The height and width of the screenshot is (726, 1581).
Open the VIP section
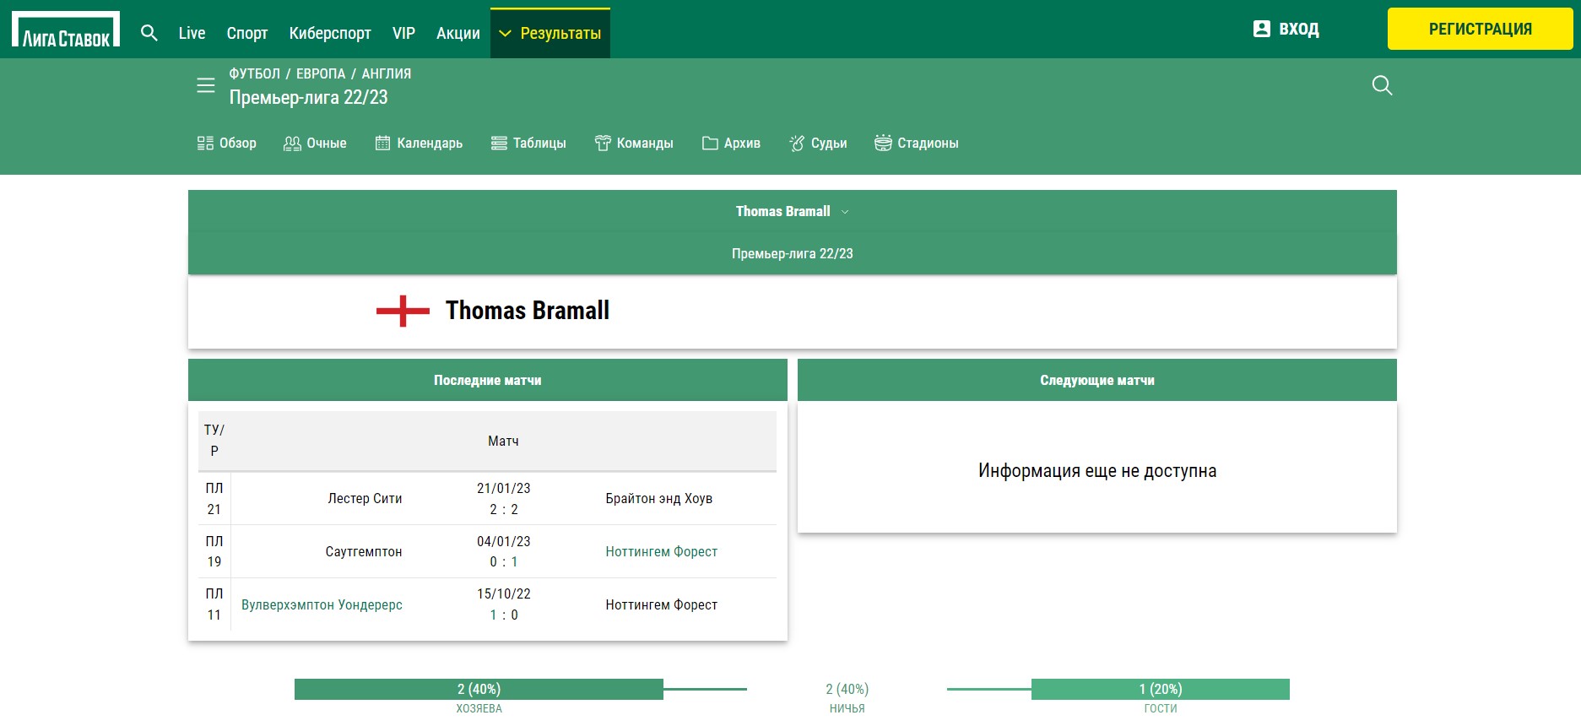click(403, 33)
